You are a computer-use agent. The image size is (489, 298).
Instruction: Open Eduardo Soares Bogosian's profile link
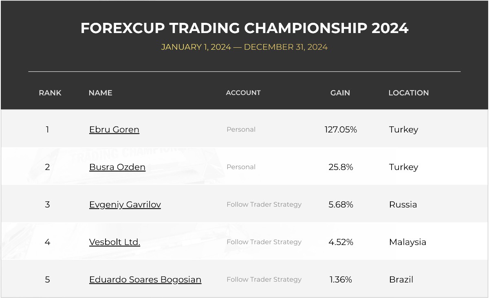[145, 280]
